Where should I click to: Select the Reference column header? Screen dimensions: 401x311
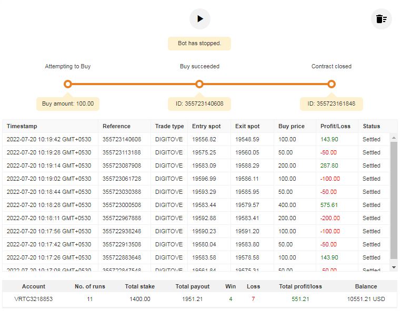pos(116,126)
